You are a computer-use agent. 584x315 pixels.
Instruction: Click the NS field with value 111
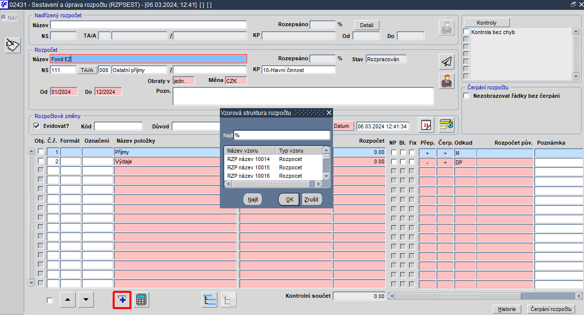pyautogui.click(x=63, y=70)
